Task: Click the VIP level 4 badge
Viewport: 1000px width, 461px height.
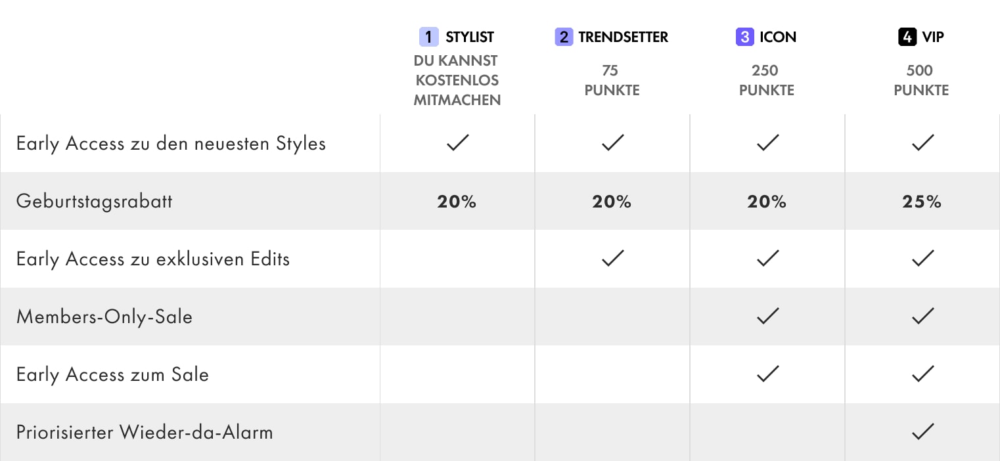Action: click(x=907, y=37)
